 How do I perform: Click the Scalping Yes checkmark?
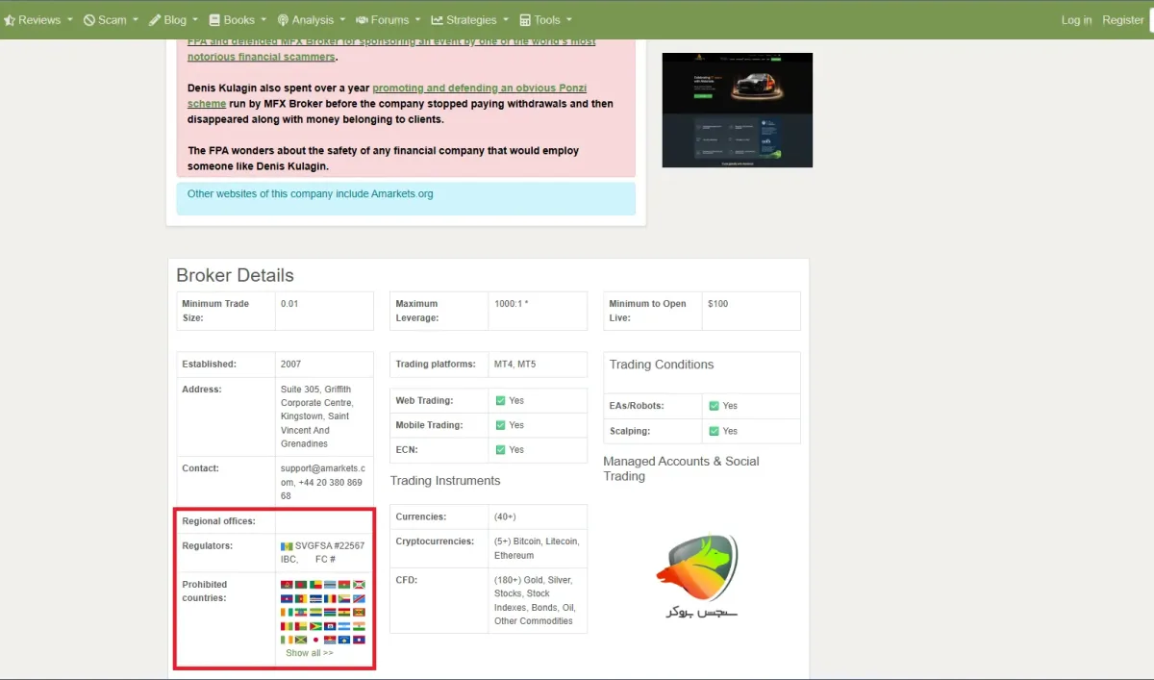coord(715,431)
